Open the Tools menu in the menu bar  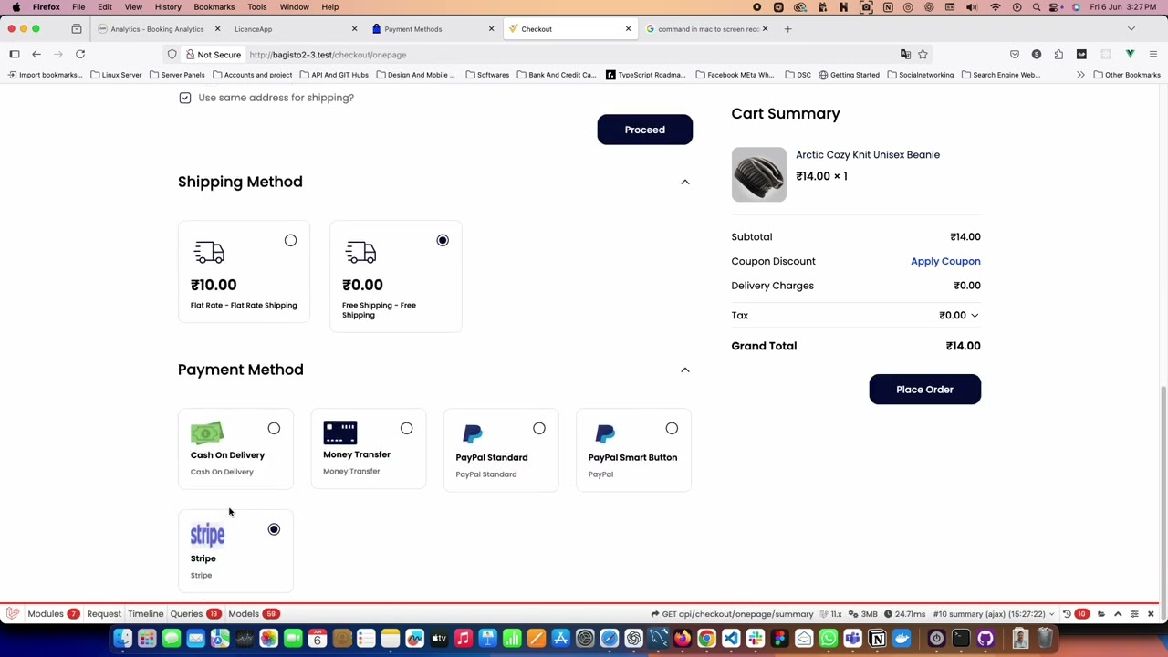pyautogui.click(x=256, y=7)
